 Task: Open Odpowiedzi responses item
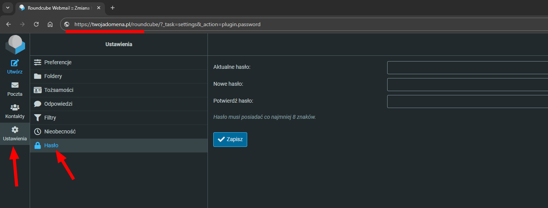click(x=58, y=104)
